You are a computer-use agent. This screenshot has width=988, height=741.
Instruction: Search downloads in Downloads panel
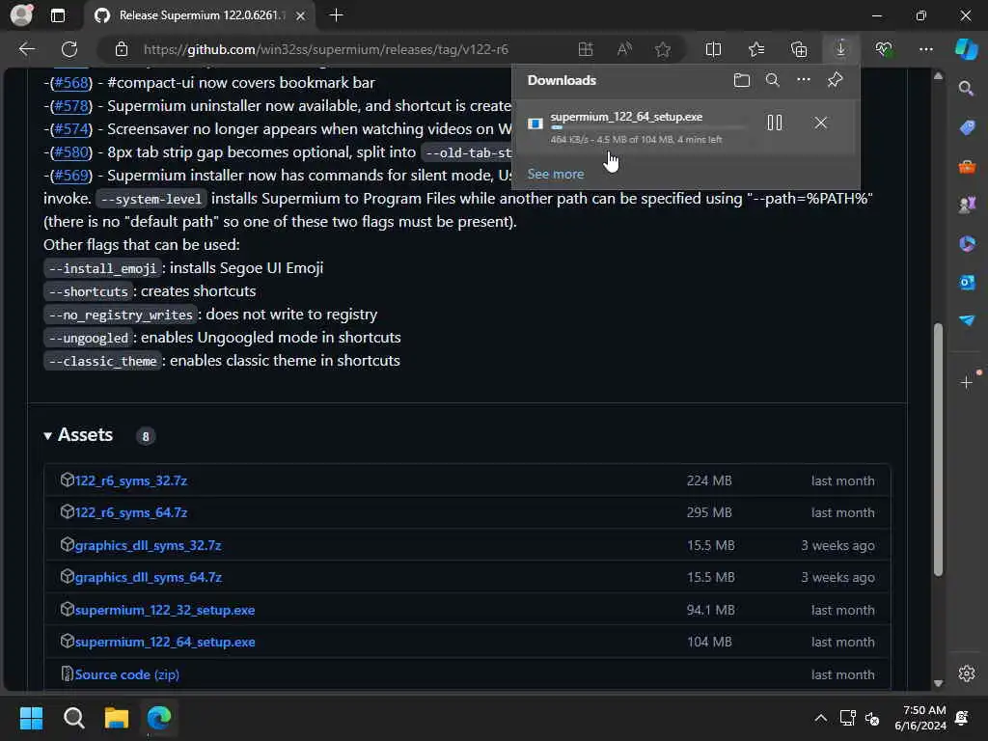pyautogui.click(x=773, y=80)
